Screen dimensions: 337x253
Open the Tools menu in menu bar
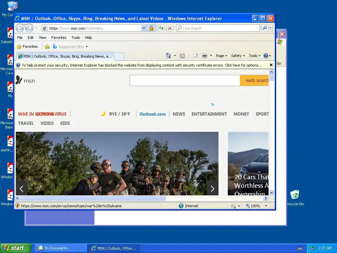pyautogui.click(x=76, y=38)
